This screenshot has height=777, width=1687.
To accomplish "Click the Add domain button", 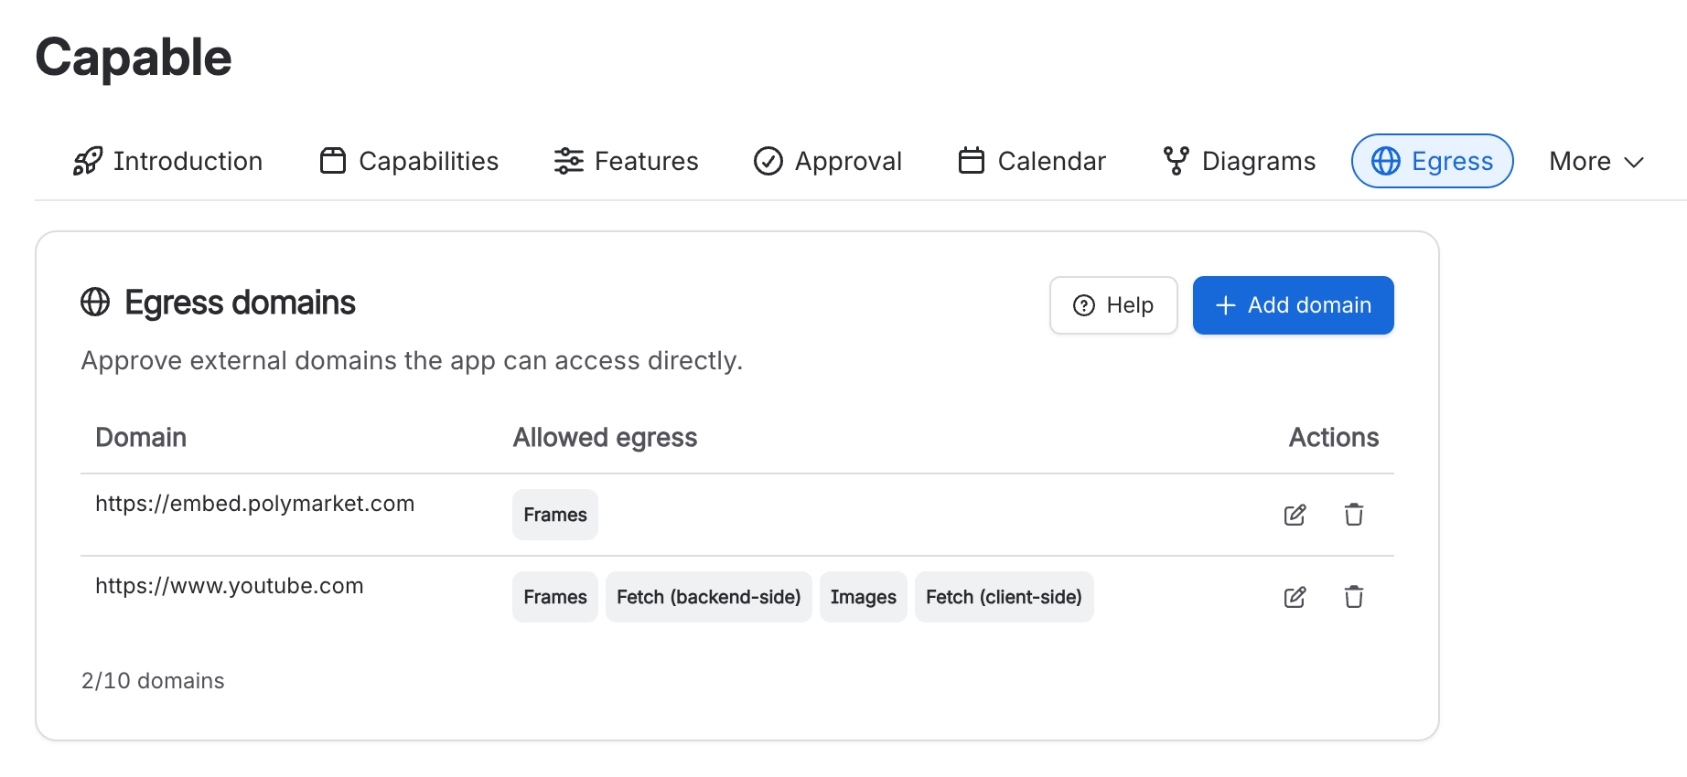I will (1294, 305).
